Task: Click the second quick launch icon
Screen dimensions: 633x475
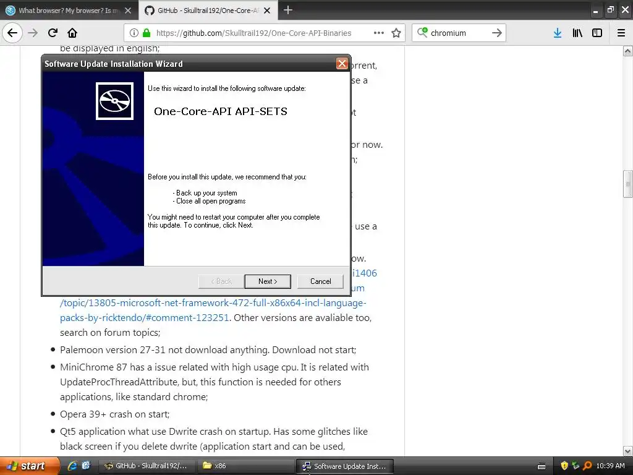Action: [x=86, y=466]
